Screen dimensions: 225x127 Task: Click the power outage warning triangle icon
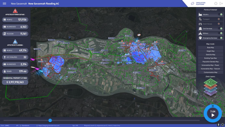(15, 11)
